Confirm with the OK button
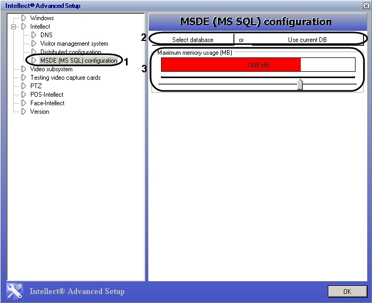Viewport: 372px width, 303px height. [x=348, y=291]
